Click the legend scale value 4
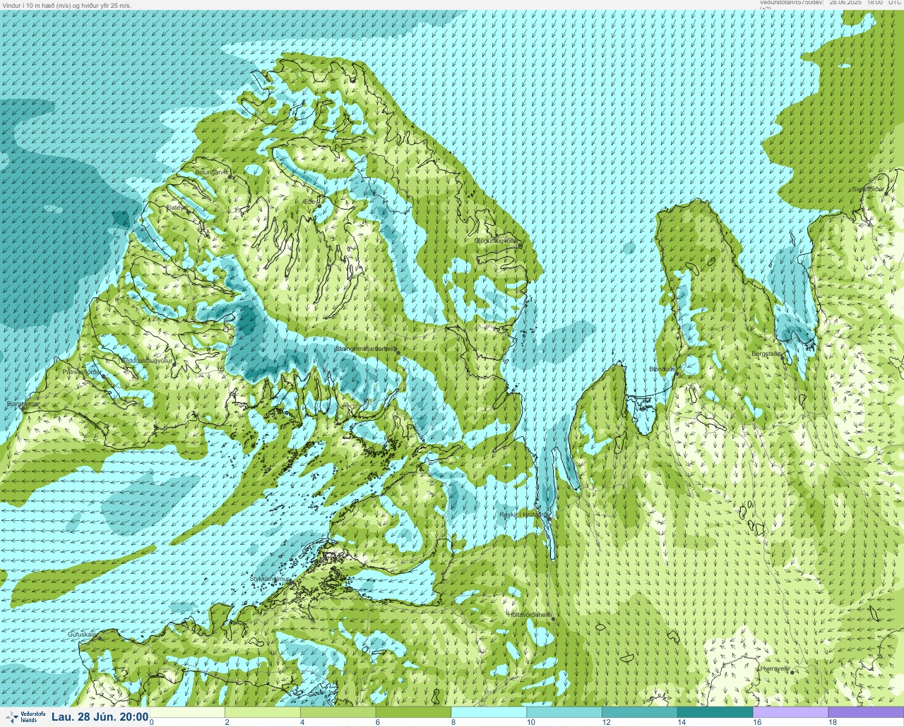Image resolution: width=904 pixels, height=727 pixels. pos(302,722)
